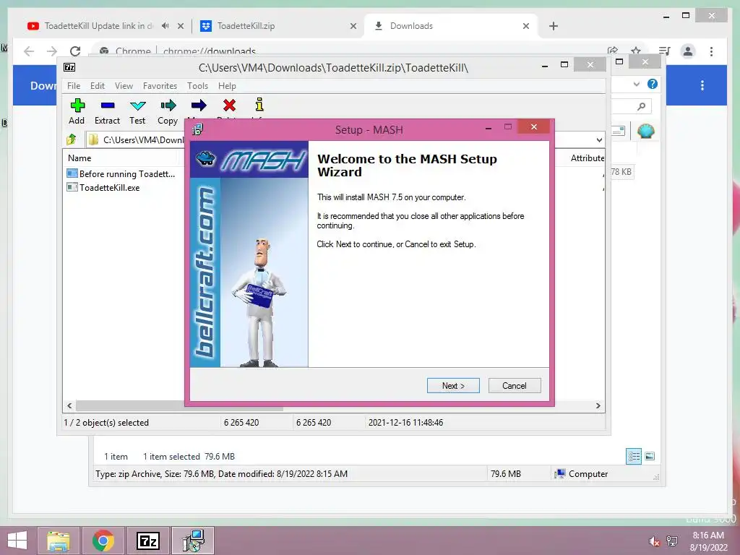The height and width of the screenshot is (555, 740).
Task: Click the taskbar clock showing 8:16 AM
Action: pyautogui.click(x=708, y=541)
